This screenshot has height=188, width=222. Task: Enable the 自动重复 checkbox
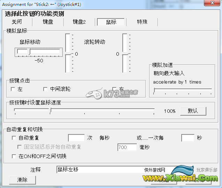tap(14, 138)
